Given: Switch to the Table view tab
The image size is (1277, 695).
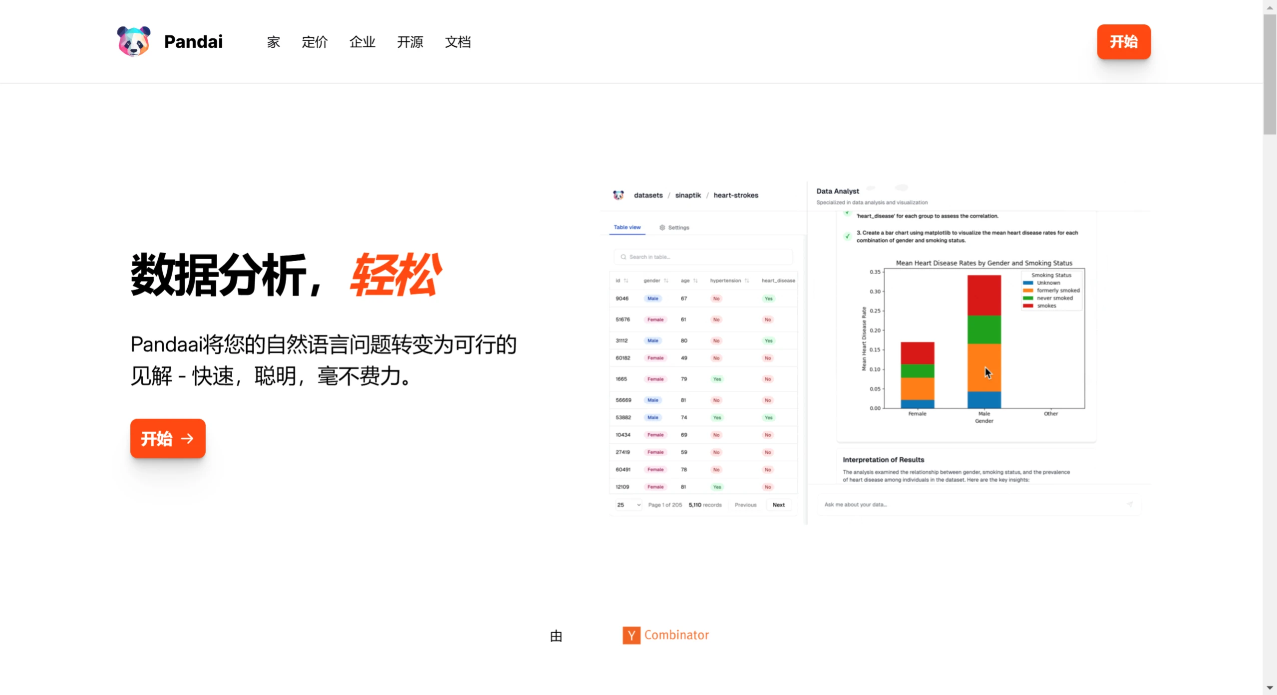Looking at the screenshot, I should point(627,227).
